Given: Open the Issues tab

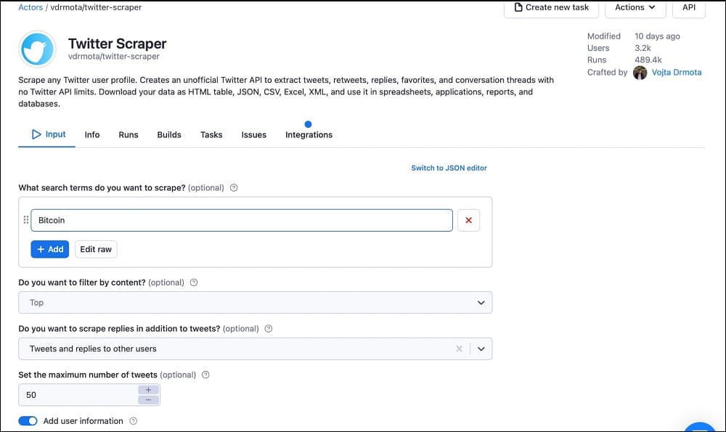Looking at the screenshot, I should 253,135.
